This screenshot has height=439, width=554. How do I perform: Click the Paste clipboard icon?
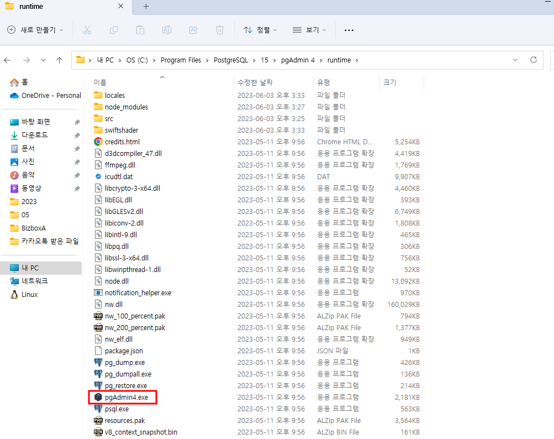tap(140, 30)
